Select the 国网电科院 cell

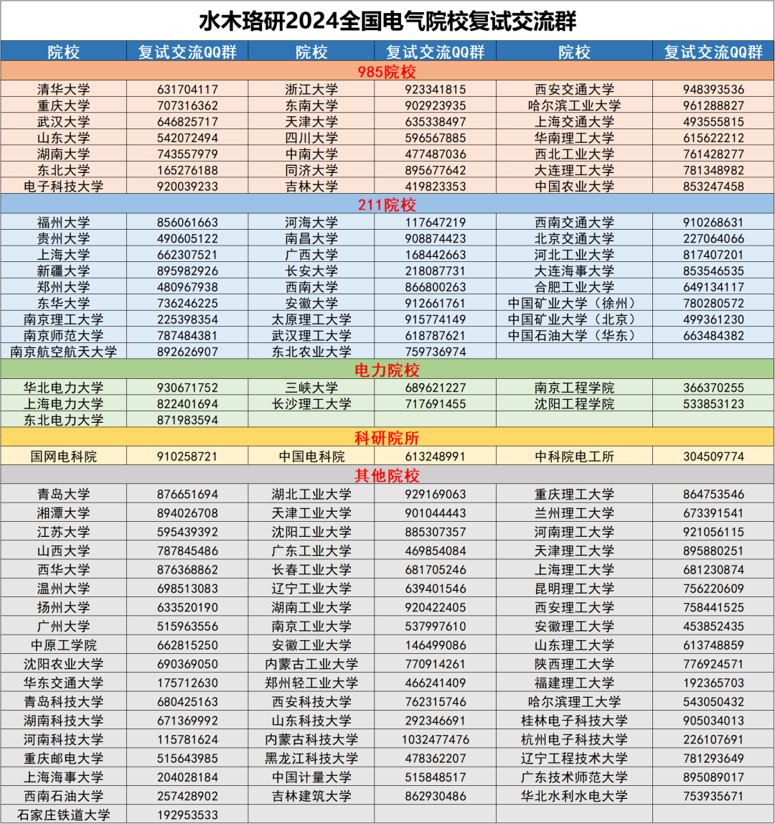tap(64, 457)
